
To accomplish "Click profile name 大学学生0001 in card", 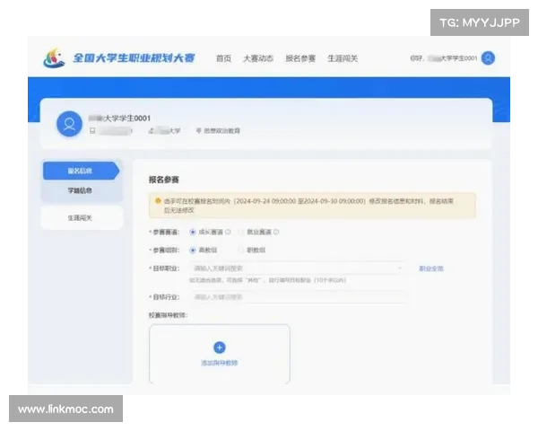I will pos(120,119).
